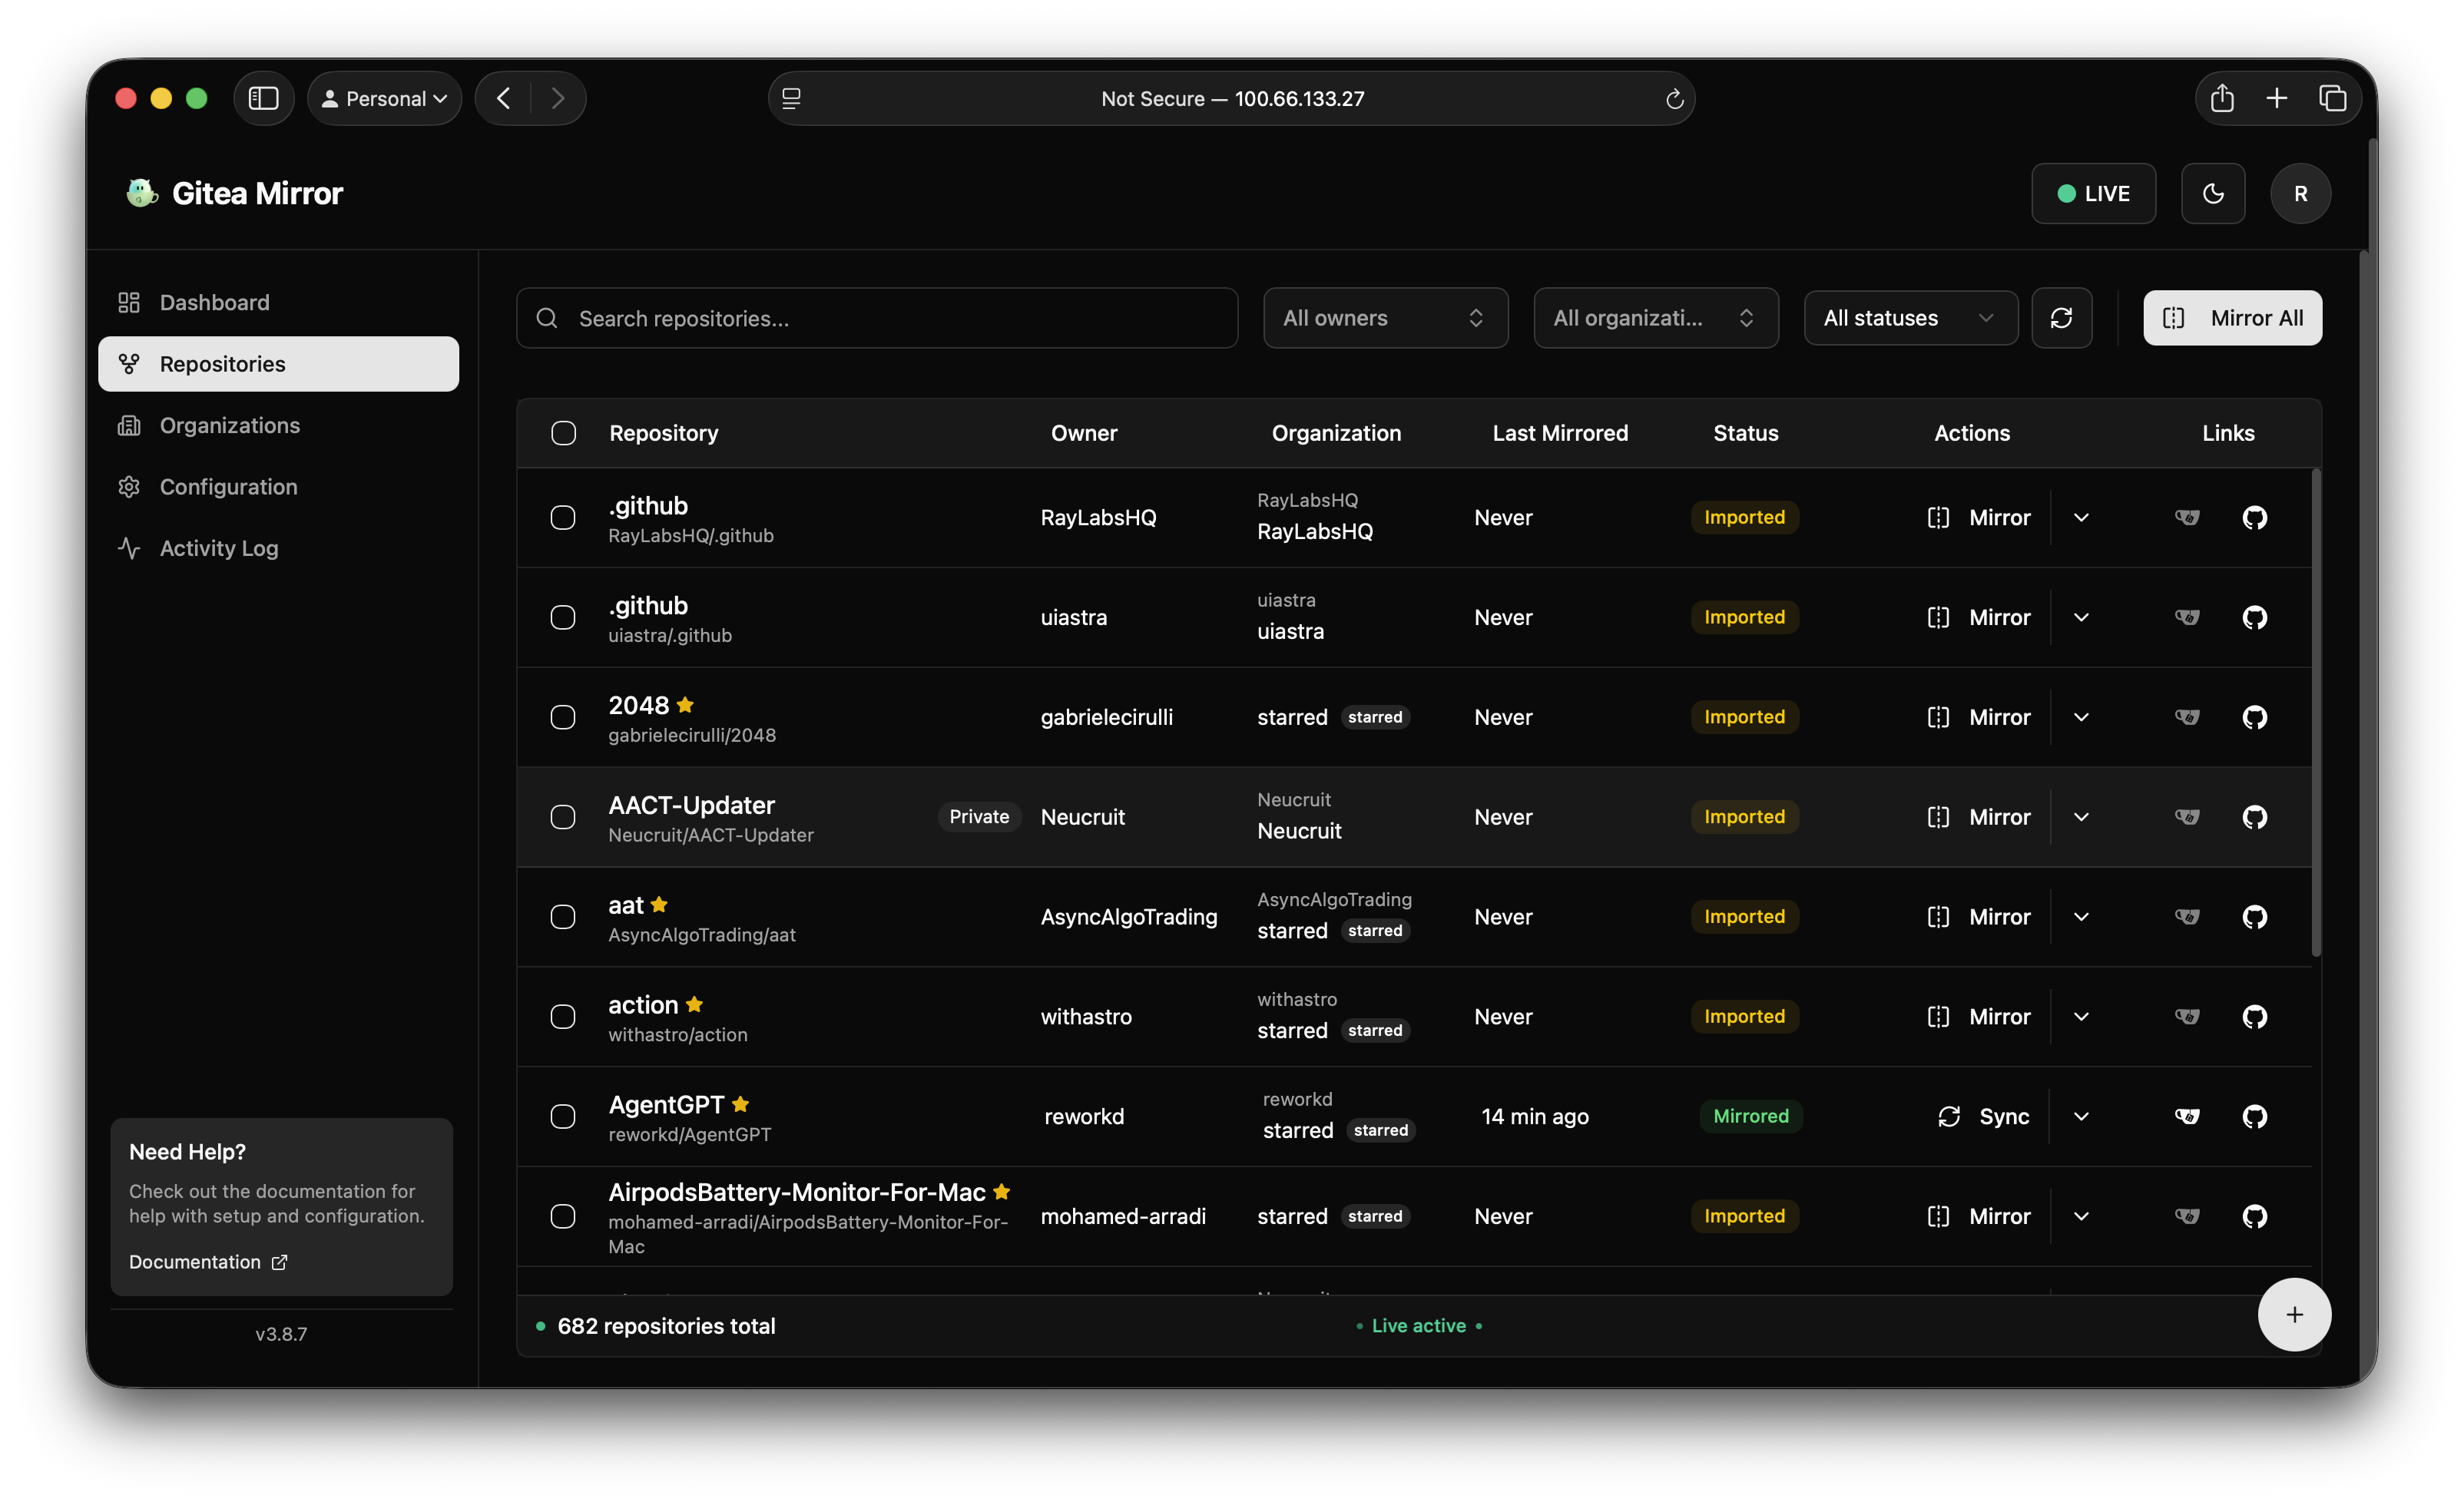2464x1502 pixels.
Task: Click the Mirror action for AACT-Updater
Action: click(1978, 816)
